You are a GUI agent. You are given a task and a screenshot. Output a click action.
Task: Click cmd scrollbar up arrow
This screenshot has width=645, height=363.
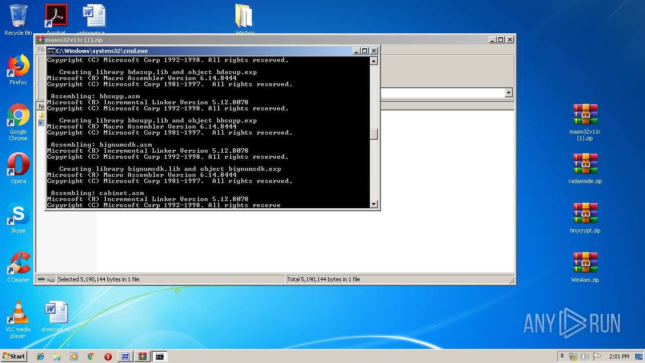374,61
